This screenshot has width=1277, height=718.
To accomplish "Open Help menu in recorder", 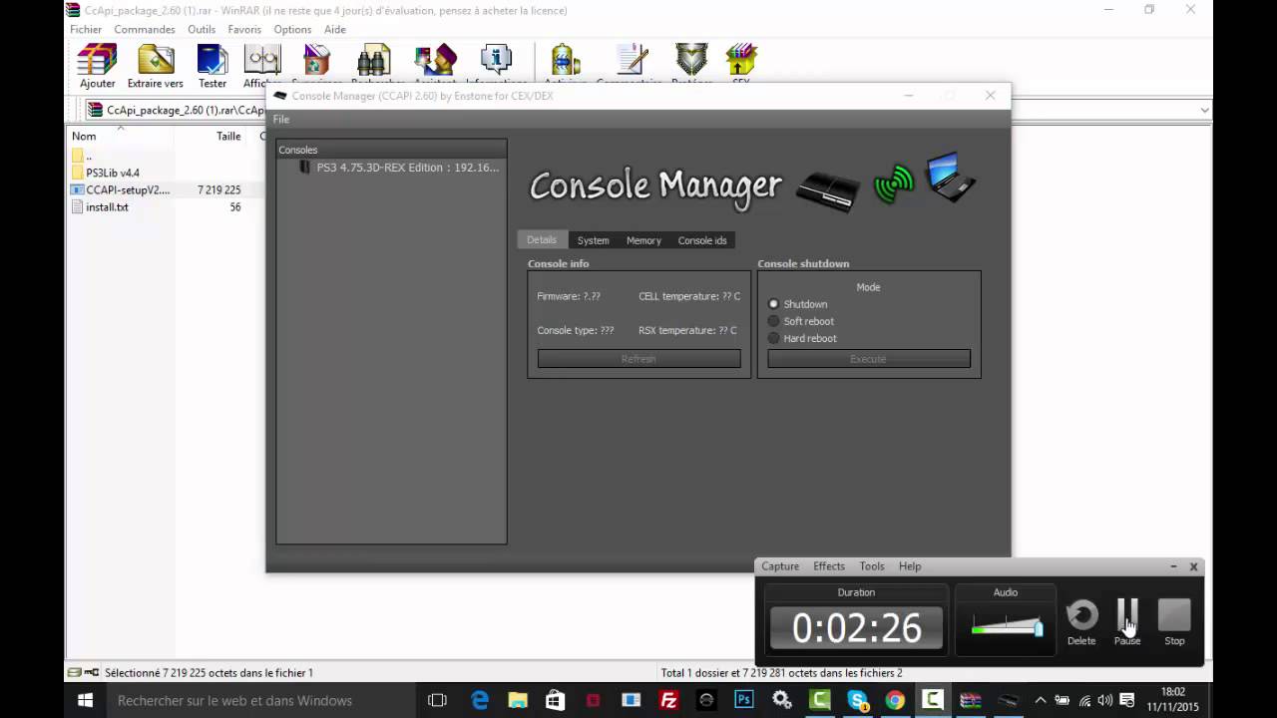I will (x=910, y=566).
